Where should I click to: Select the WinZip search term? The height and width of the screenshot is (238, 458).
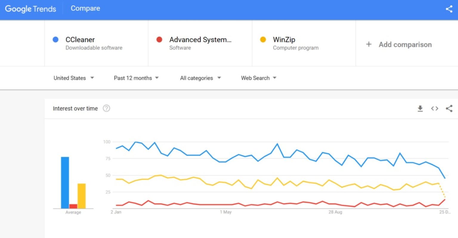click(284, 39)
